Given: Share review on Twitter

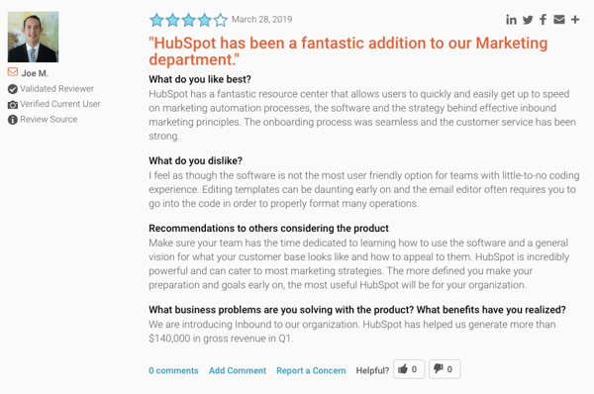Looking at the screenshot, I should tap(528, 20).
